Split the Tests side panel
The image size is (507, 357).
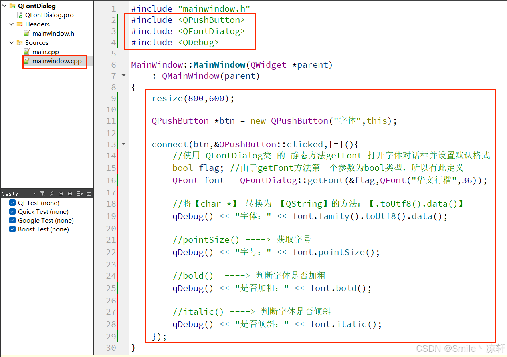[80, 194]
